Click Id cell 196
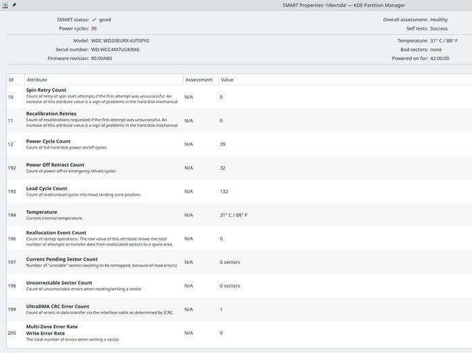The image size is (472, 353). coord(11,238)
